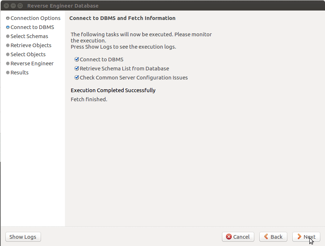Select the Connection Options step
The image size is (325, 246).
coord(35,18)
